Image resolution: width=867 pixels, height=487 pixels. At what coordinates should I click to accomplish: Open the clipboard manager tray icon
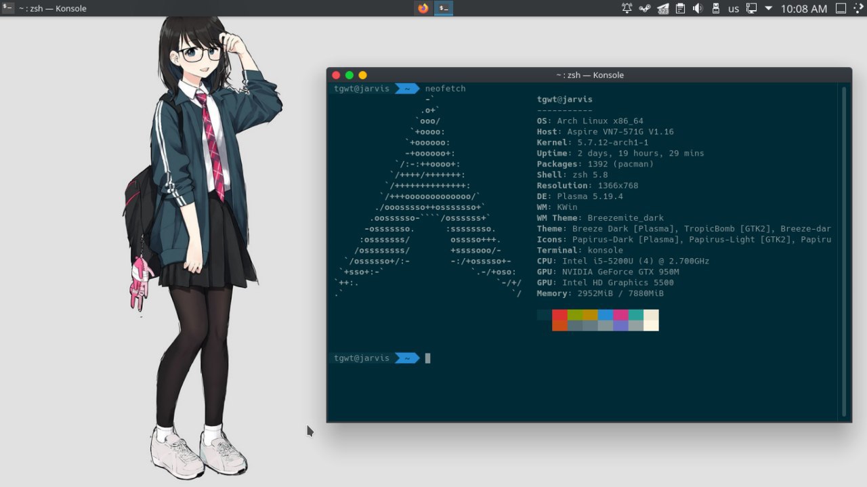(x=681, y=9)
